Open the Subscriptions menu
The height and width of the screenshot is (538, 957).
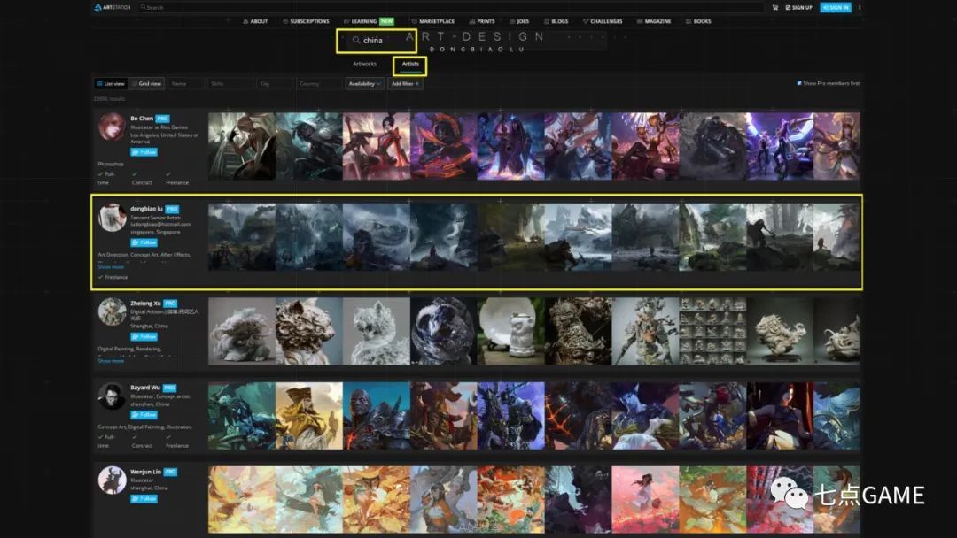point(306,21)
